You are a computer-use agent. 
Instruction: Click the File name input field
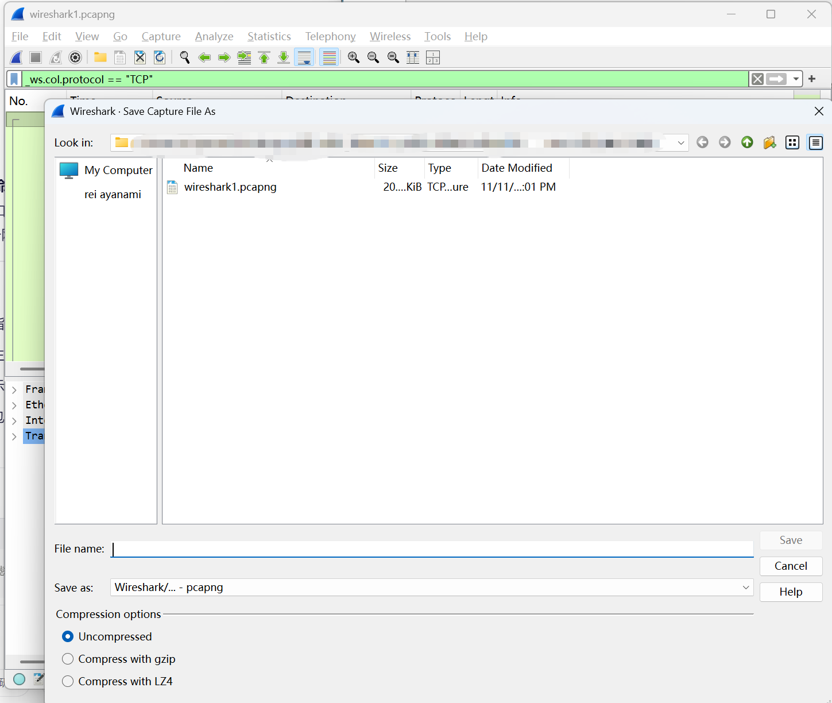click(x=432, y=549)
